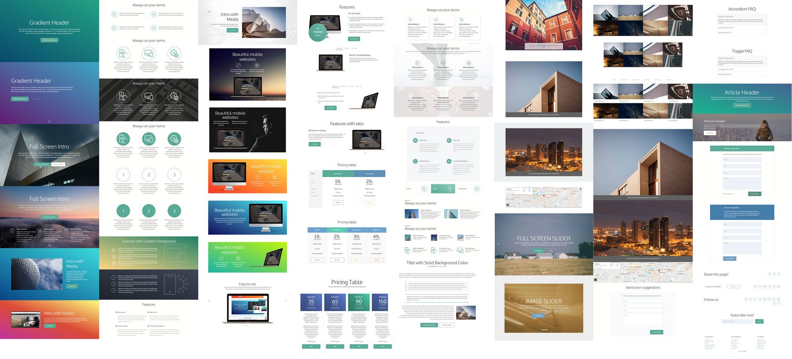Click the green gear icon in features row
Image resolution: width=792 pixels, height=359 pixels.
[174, 139]
